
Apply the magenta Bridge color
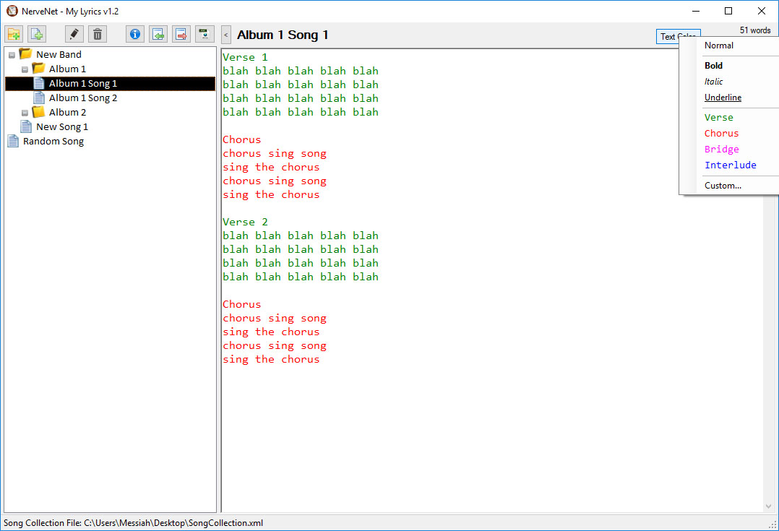click(721, 150)
